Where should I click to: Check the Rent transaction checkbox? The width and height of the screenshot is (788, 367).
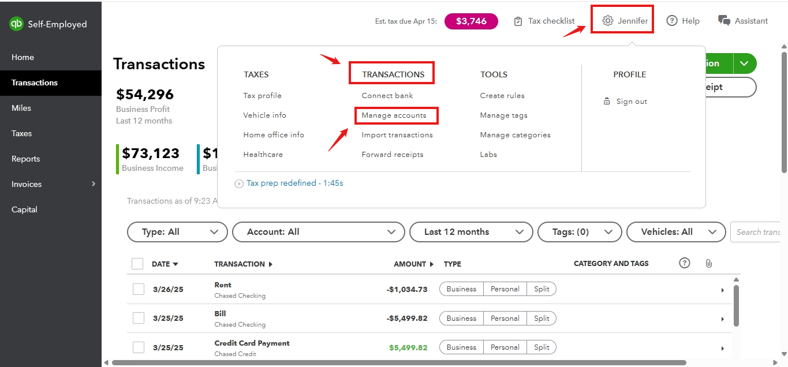click(x=139, y=289)
